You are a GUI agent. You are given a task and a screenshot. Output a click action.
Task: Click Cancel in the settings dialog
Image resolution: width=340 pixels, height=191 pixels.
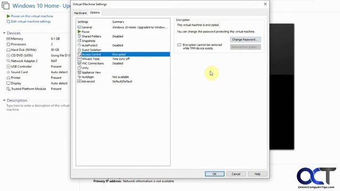coord(236,174)
